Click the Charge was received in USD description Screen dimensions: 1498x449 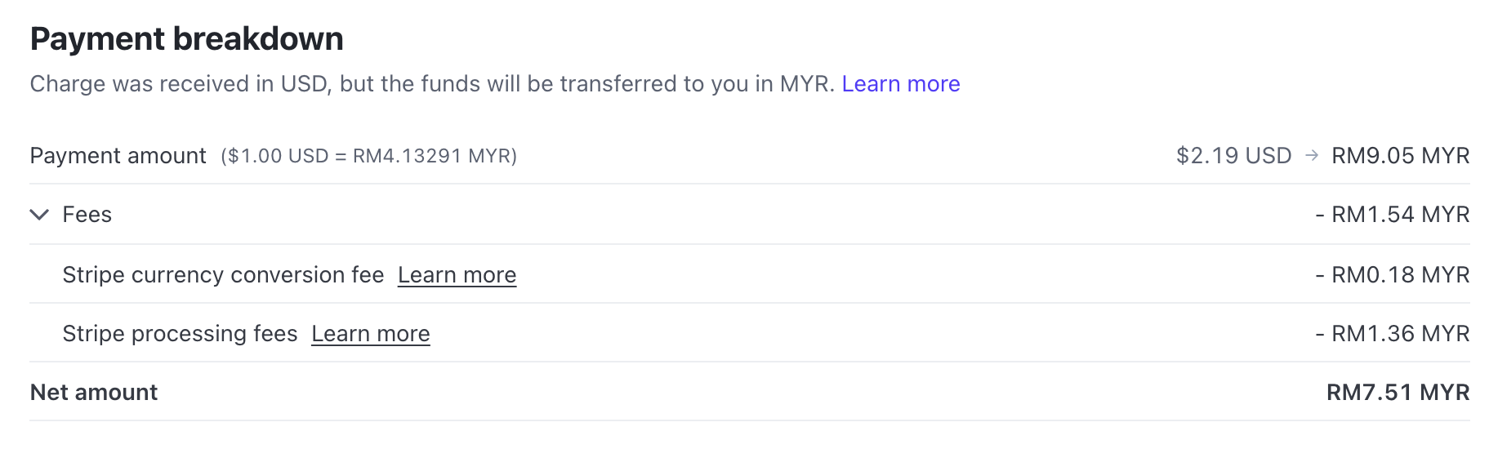coord(180,84)
